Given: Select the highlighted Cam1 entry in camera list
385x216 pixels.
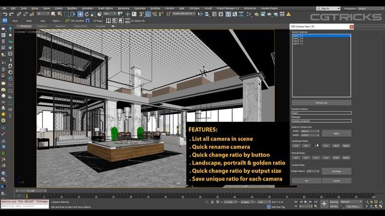Looking at the screenshot, I should (321, 36).
